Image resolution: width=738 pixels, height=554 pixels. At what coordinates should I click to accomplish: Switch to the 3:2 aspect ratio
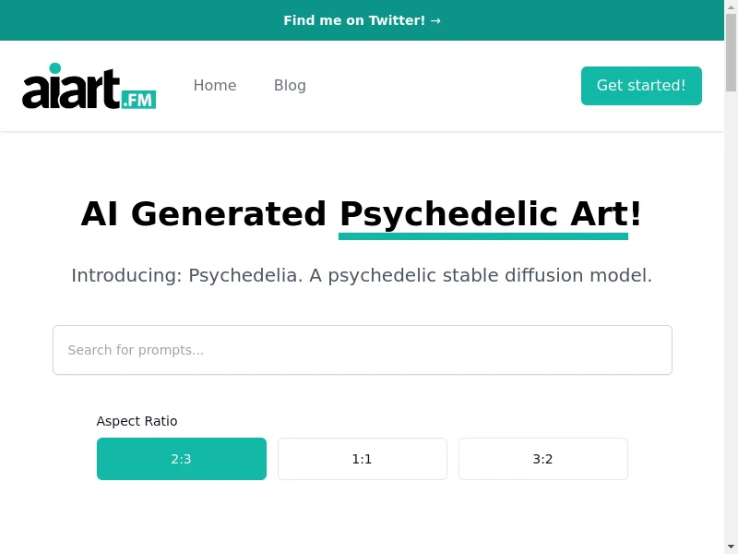click(x=543, y=459)
